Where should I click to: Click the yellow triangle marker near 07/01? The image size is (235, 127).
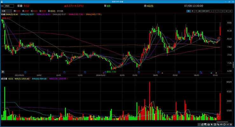(216, 73)
